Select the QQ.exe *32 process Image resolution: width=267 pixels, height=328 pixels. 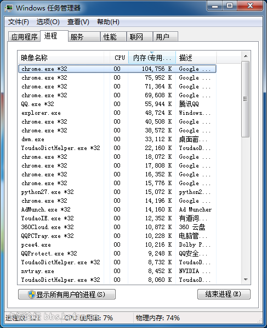[117, 104]
